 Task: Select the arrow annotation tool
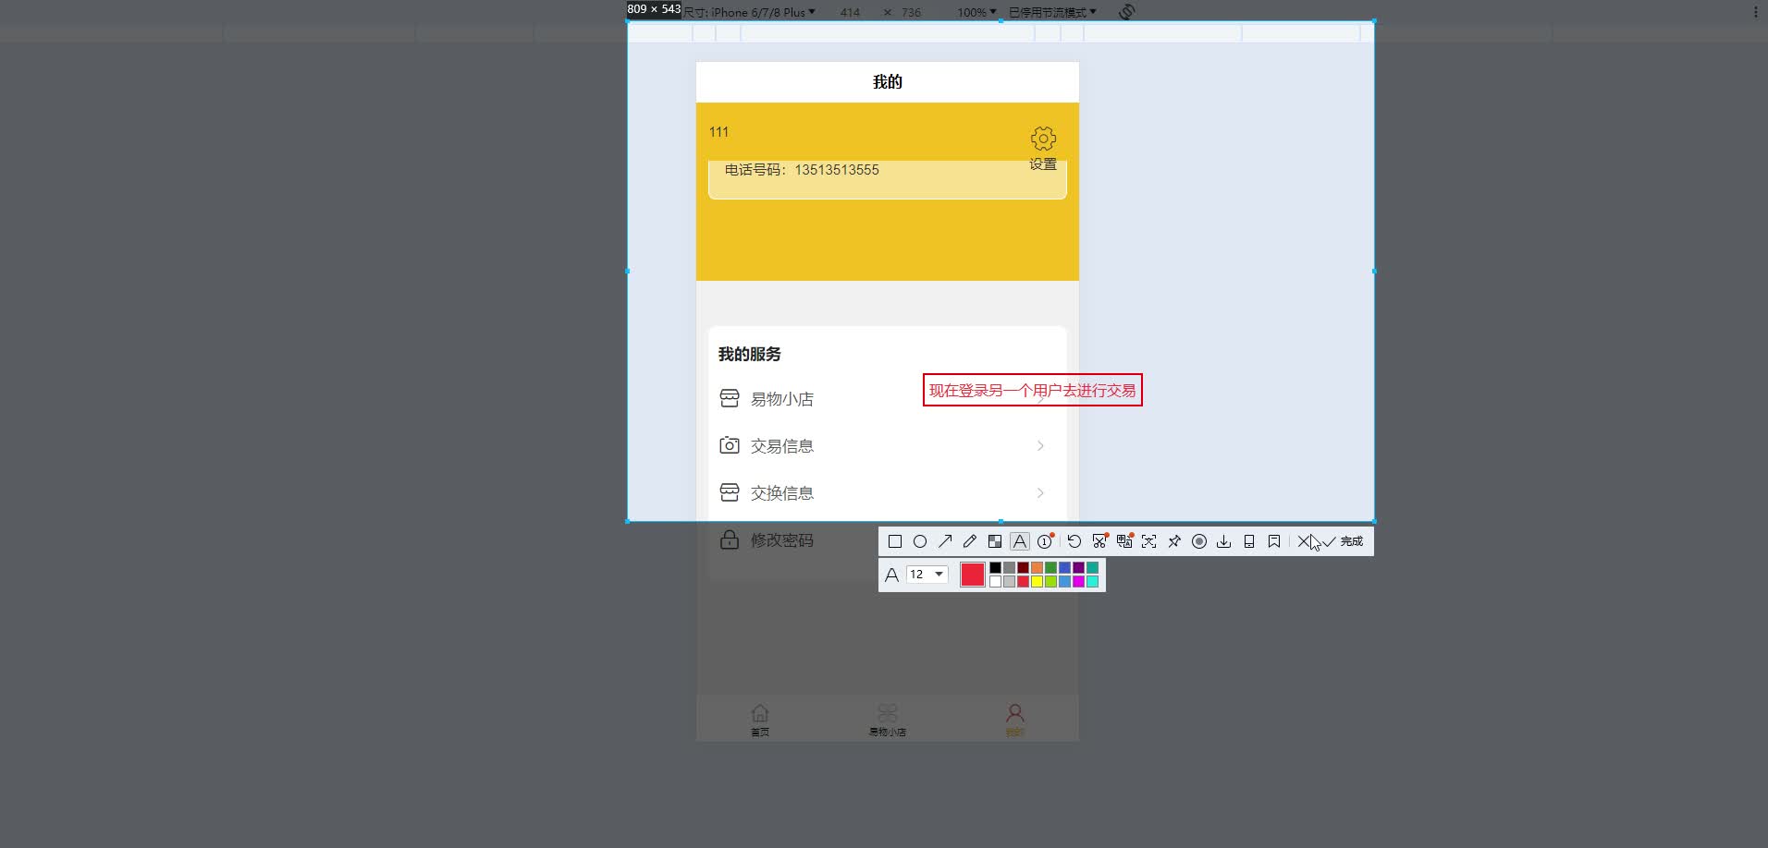tap(945, 541)
